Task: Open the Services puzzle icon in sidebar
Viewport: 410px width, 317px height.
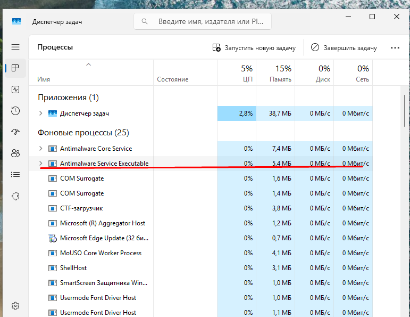Action: tap(15, 196)
